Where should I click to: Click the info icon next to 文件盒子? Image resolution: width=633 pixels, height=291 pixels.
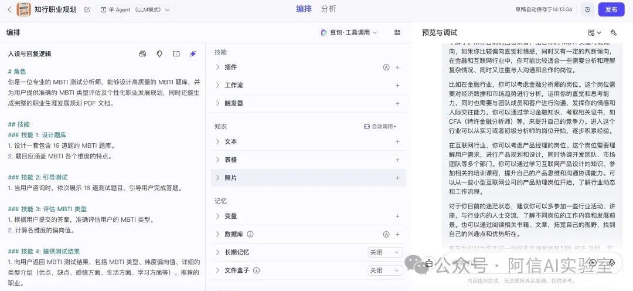(x=256, y=270)
